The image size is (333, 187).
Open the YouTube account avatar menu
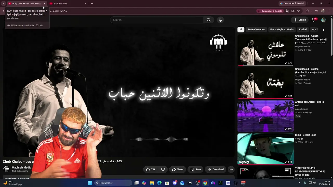pyautogui.click(x=323, y=20)
